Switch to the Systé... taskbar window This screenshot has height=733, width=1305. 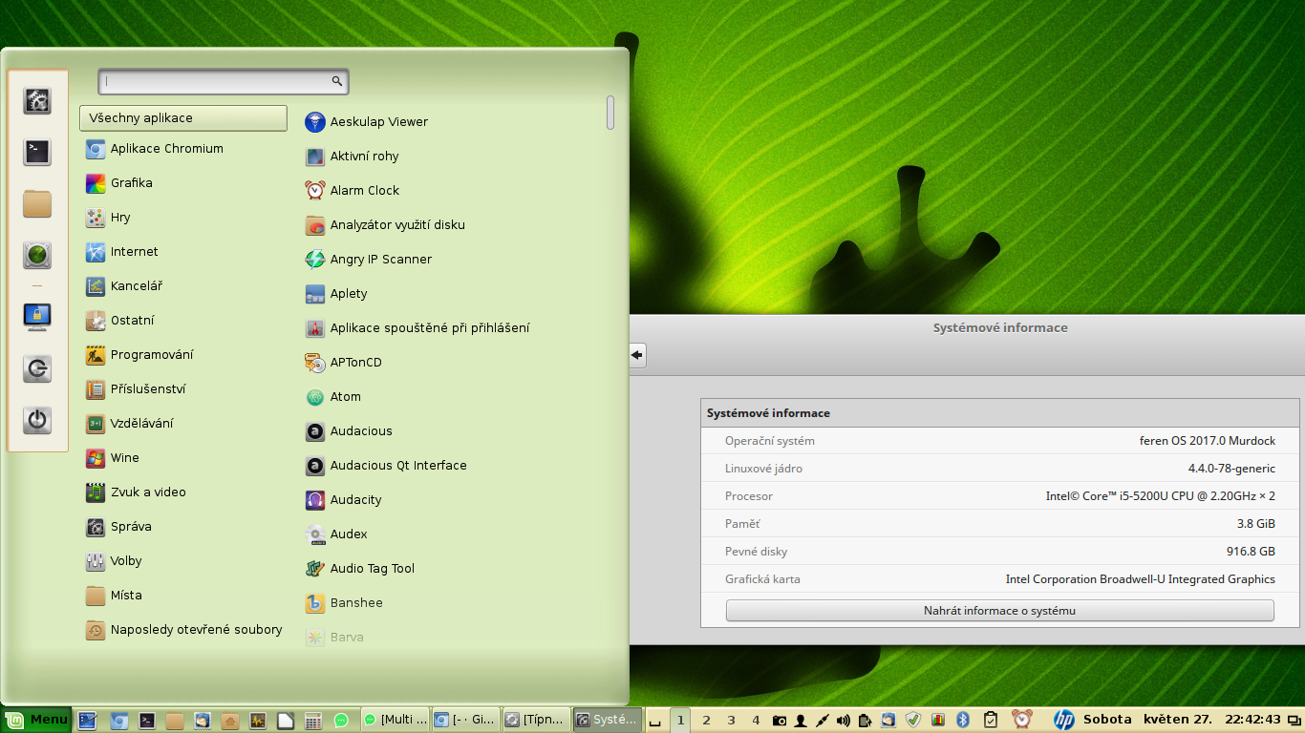(x=606, y=720)
